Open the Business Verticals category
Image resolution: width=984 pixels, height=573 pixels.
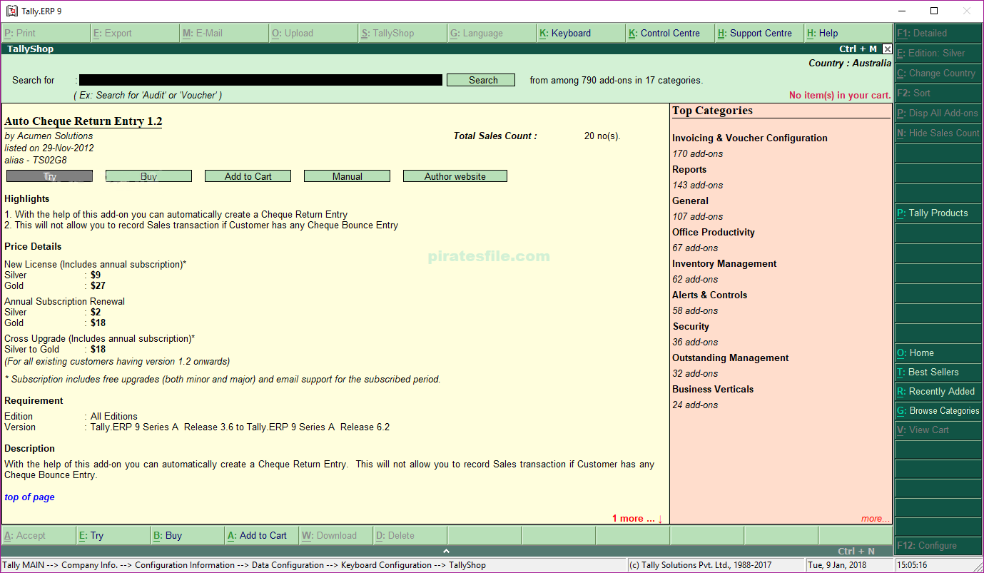[x=713, y=389]
